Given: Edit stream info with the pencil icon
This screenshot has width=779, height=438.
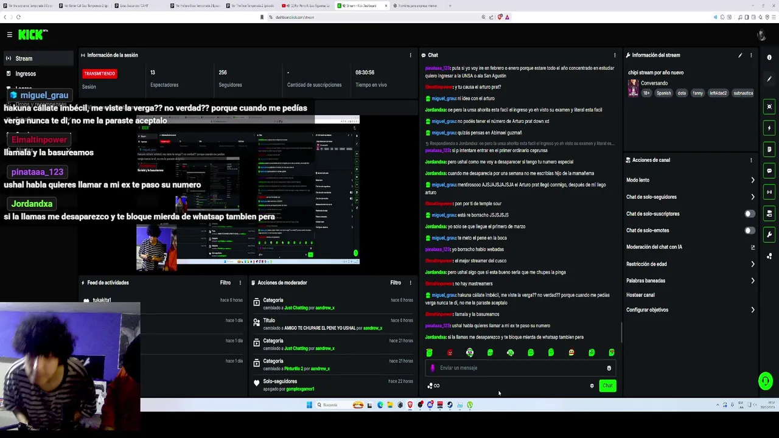Looking at the screenshot, I should click(x=740, y=55).
